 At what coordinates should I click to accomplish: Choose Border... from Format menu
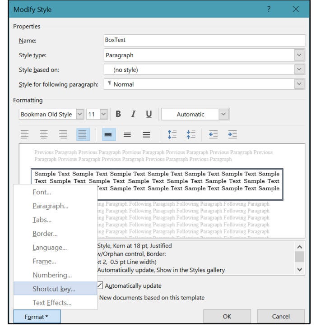click(x=56, y=234)
